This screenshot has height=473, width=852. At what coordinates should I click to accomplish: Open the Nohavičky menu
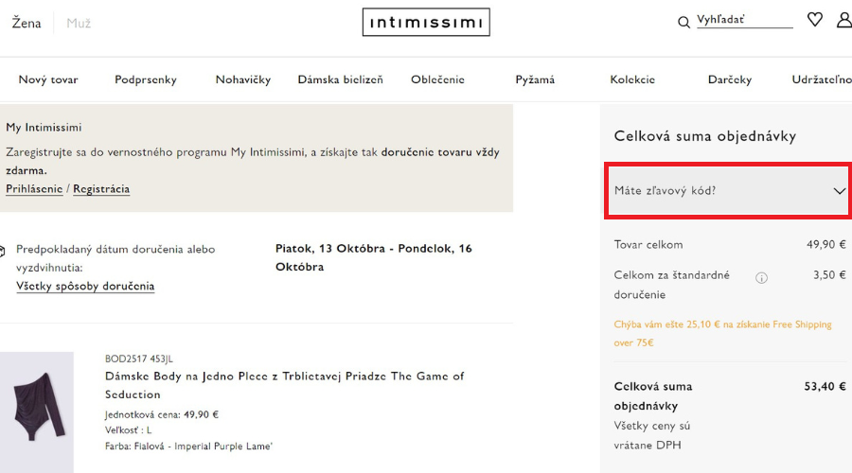pos(243,79)
